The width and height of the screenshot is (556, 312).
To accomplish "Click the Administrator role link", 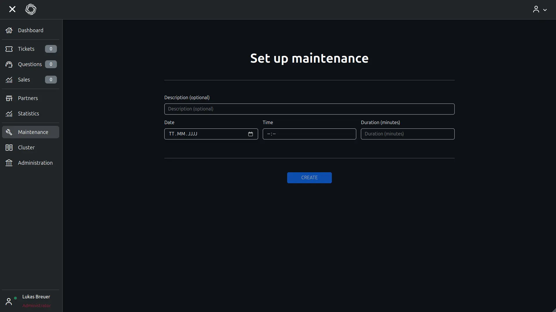I will pyautogui.click(x=37, y=306).
